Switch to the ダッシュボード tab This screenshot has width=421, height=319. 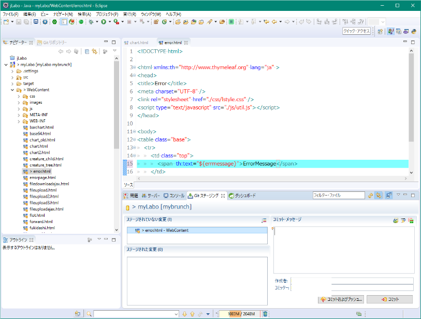pyautogui.click(x=242, y=196)
